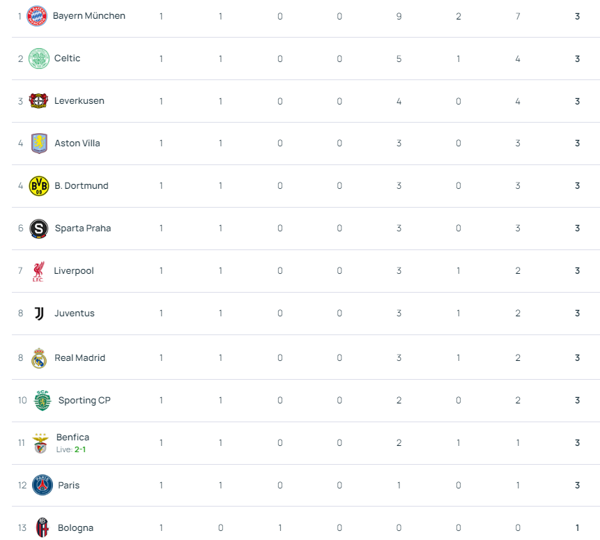The image size is (600, 540).
Task: Click the Celtic club crest
Action: pyautogui.click(x=38, y=59)
